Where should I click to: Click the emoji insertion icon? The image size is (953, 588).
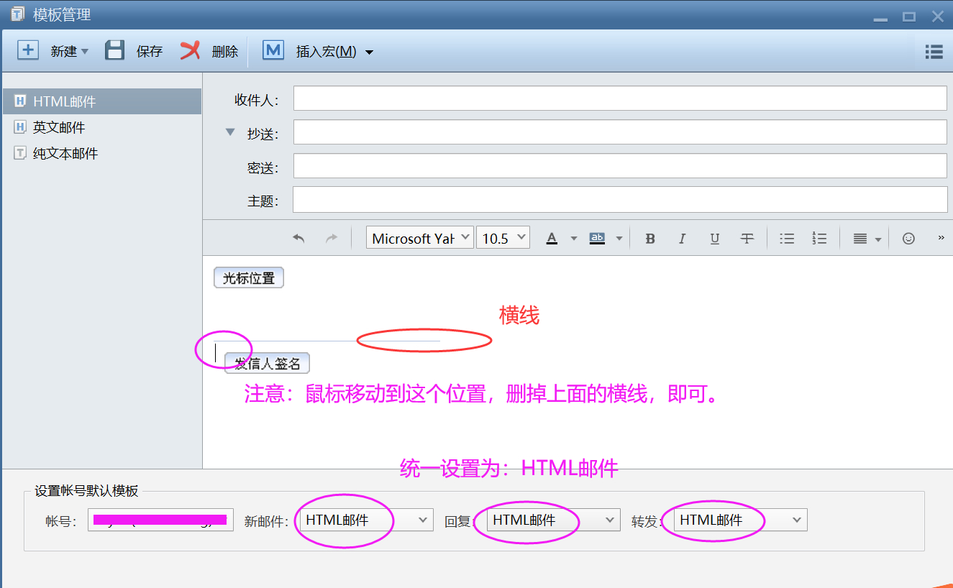(908, 237)
